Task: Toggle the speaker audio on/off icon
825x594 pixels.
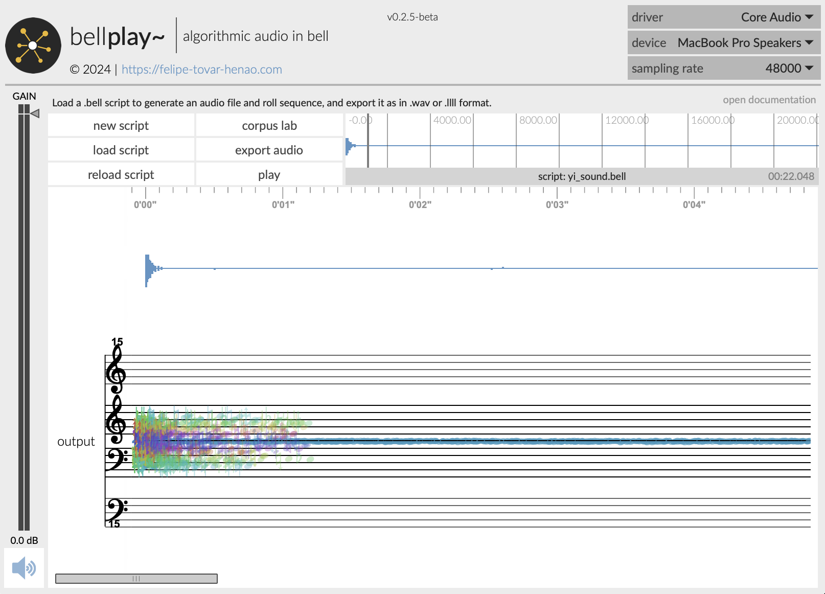Action: coord(24,568)
